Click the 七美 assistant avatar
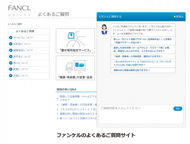Image resolution: width=190 pixels, height=144 pixels. 104,29
